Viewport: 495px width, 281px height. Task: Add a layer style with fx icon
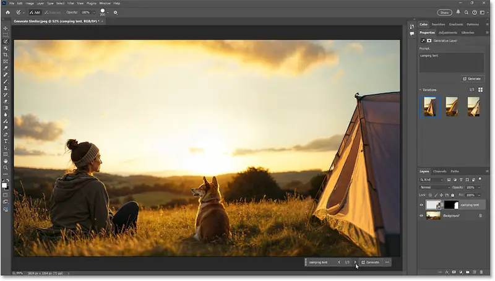coord(447,272)
